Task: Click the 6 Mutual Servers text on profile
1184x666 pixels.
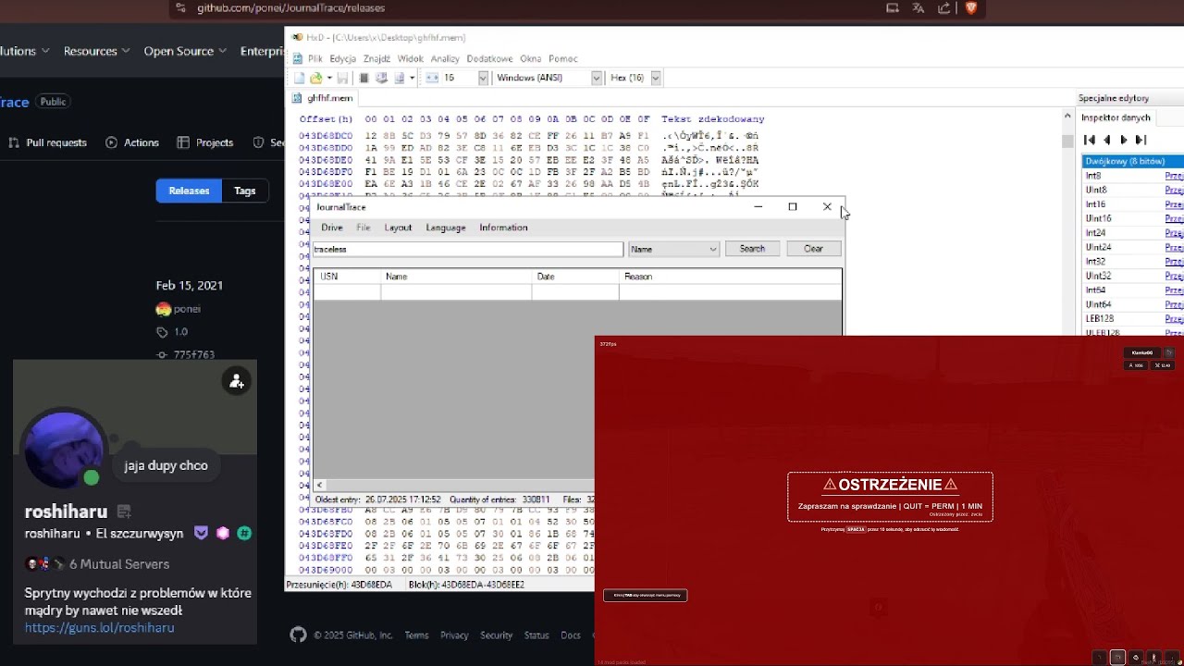Action: click(119, 564)
